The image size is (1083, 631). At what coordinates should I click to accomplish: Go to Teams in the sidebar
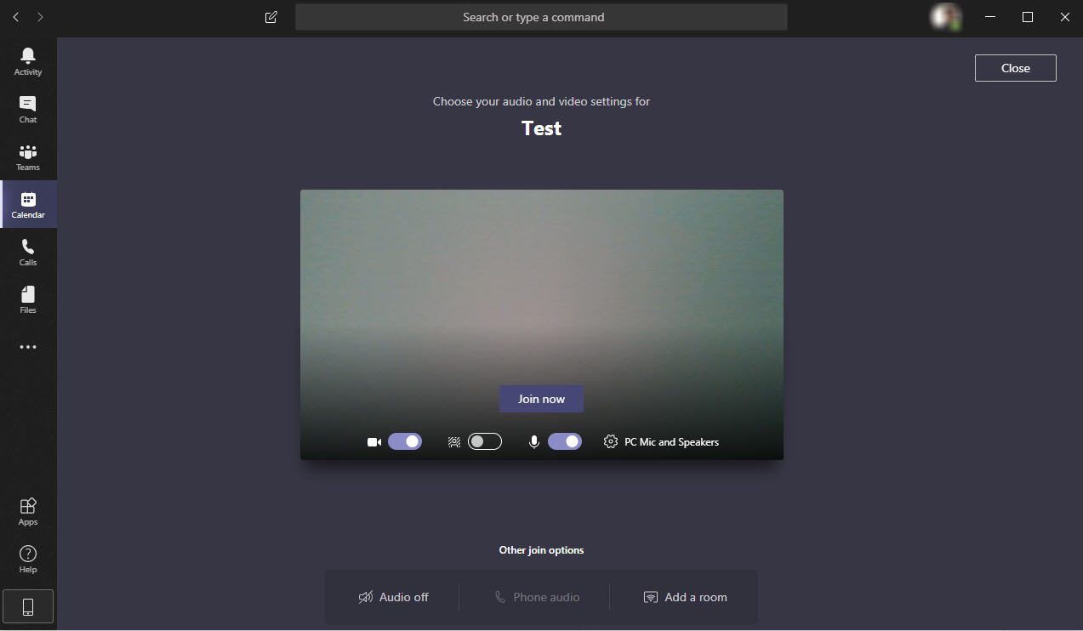point(28,156)
